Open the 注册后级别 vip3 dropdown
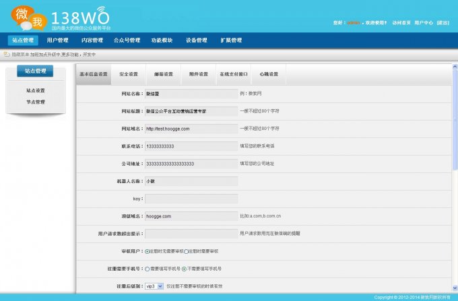The image size is (458, 301). [x=154, y=286]
